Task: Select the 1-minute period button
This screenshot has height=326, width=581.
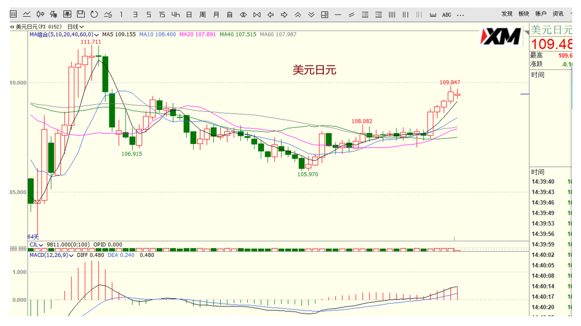Action: (x=121, y=14)
